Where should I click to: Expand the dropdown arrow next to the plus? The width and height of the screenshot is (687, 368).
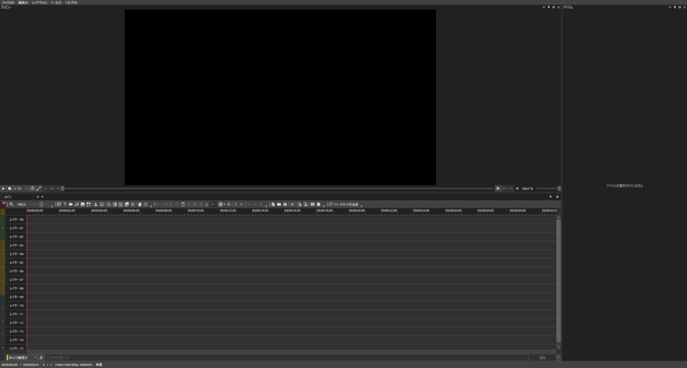(x=42, y=197)
